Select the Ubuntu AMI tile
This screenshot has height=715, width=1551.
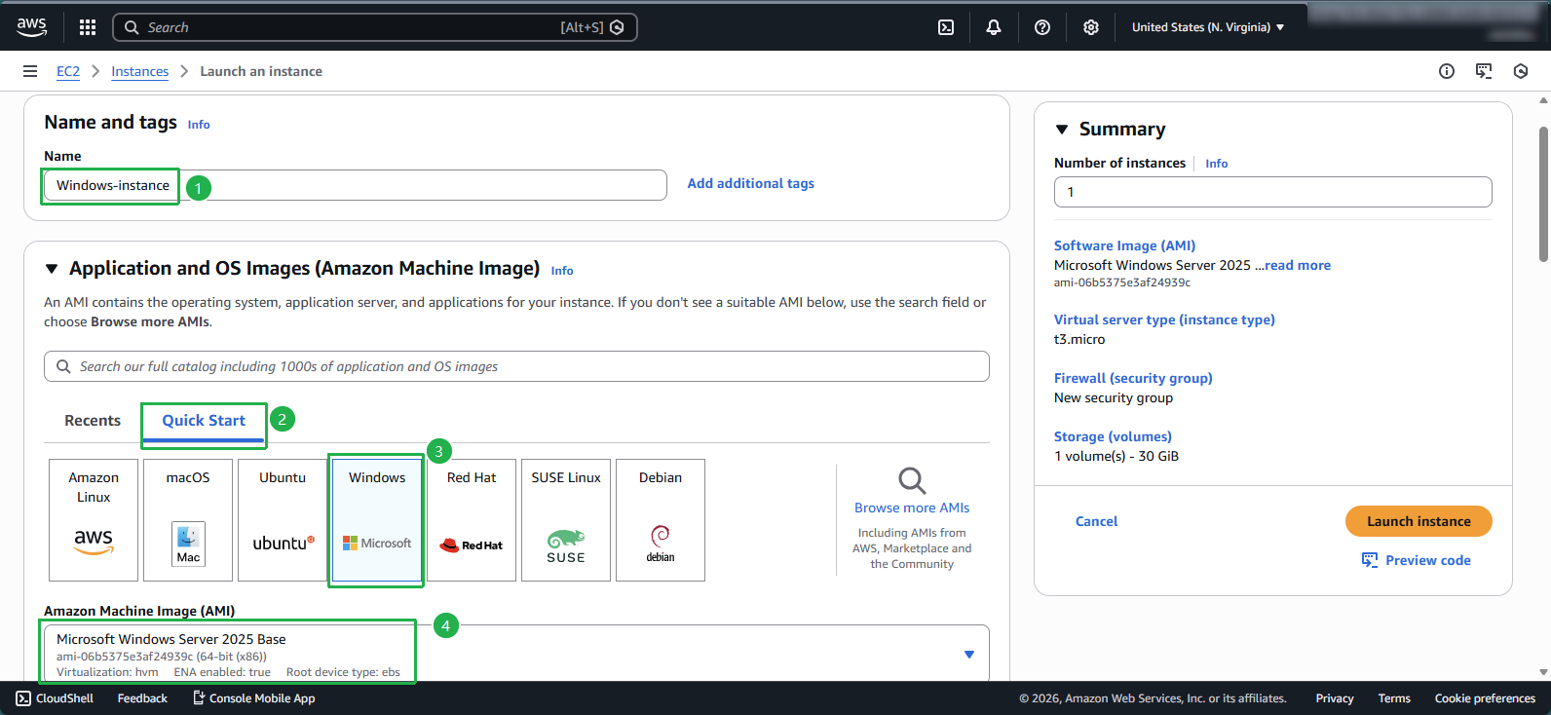[283, 519]
